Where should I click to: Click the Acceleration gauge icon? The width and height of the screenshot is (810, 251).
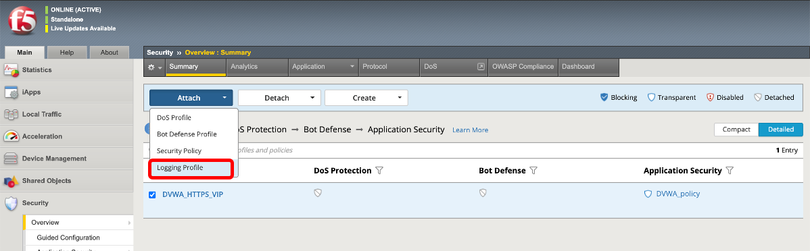(11, 136)
